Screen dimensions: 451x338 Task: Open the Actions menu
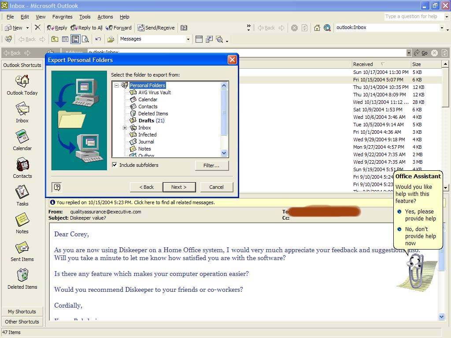(x=105, y=17)
